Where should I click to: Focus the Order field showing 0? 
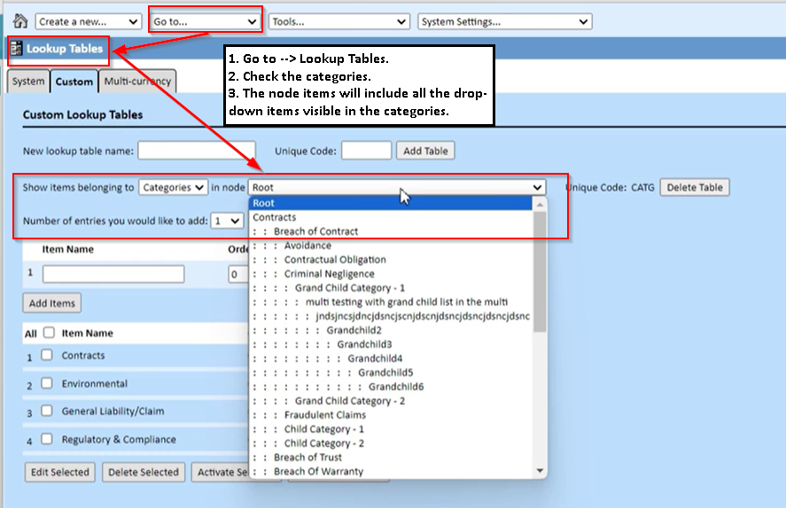pyautogui.click(x=238, y=274)
